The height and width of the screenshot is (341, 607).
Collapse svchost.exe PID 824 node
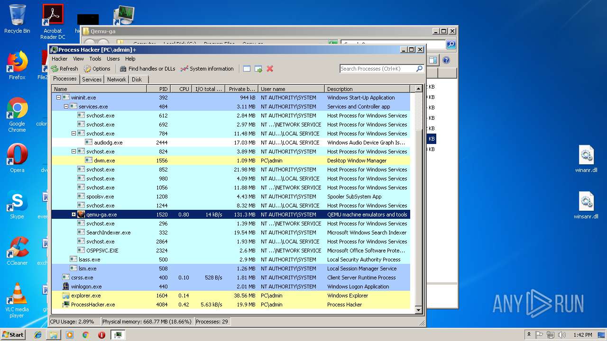(74, 152)
